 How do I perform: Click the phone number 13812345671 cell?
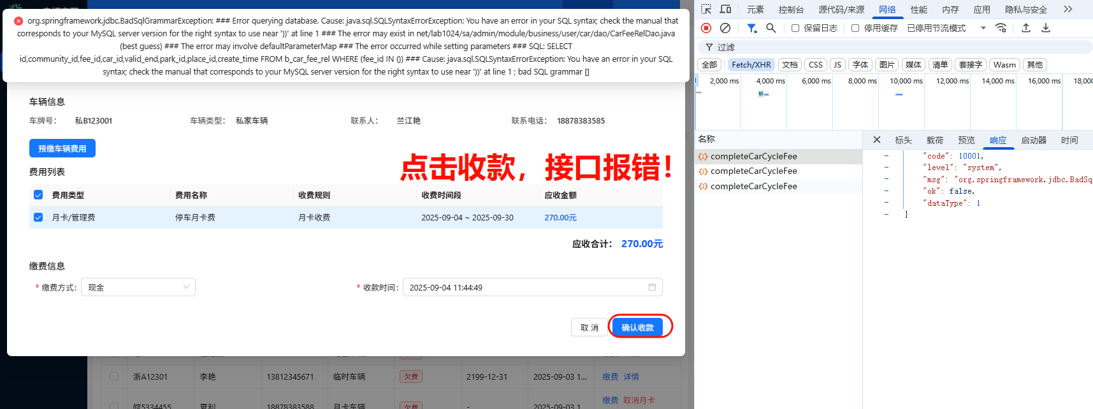click(x=290, y=377)
